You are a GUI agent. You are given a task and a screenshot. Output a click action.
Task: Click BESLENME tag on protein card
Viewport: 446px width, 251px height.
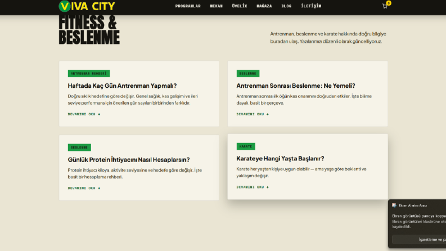pyautogui.click(x=79, y=147)
